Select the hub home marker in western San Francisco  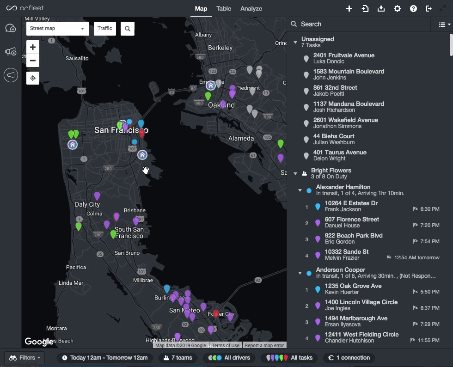73,145
